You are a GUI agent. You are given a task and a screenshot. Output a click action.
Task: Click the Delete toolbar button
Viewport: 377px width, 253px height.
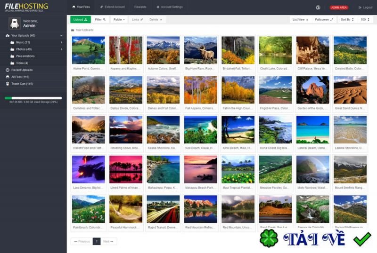(156, 20)
